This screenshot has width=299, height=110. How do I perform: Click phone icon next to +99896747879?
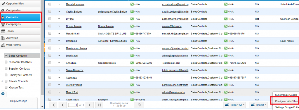[x=132, y=33]
